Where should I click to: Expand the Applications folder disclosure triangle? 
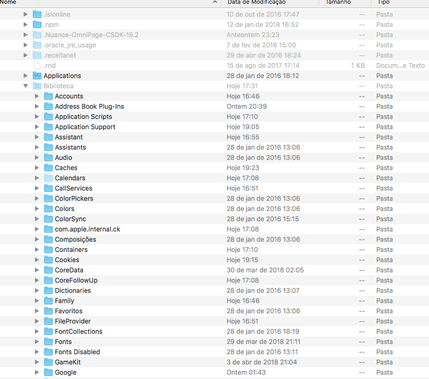coord(25,75)
